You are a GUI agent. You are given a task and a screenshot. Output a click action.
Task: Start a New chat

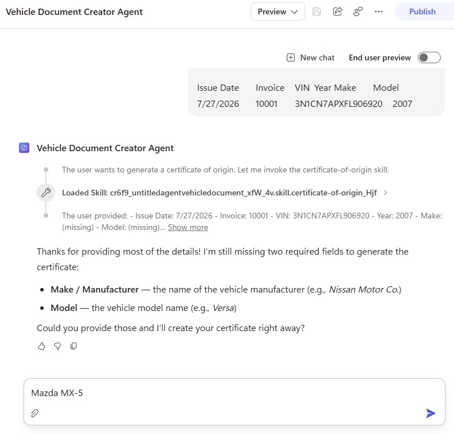[x=310, y=57]
